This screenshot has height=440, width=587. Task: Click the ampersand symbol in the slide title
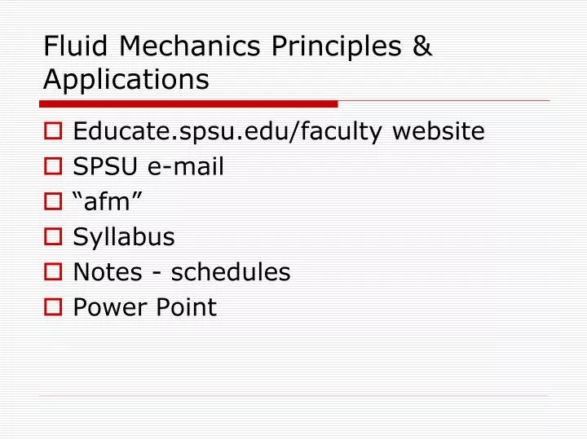(x=422, y=46)
